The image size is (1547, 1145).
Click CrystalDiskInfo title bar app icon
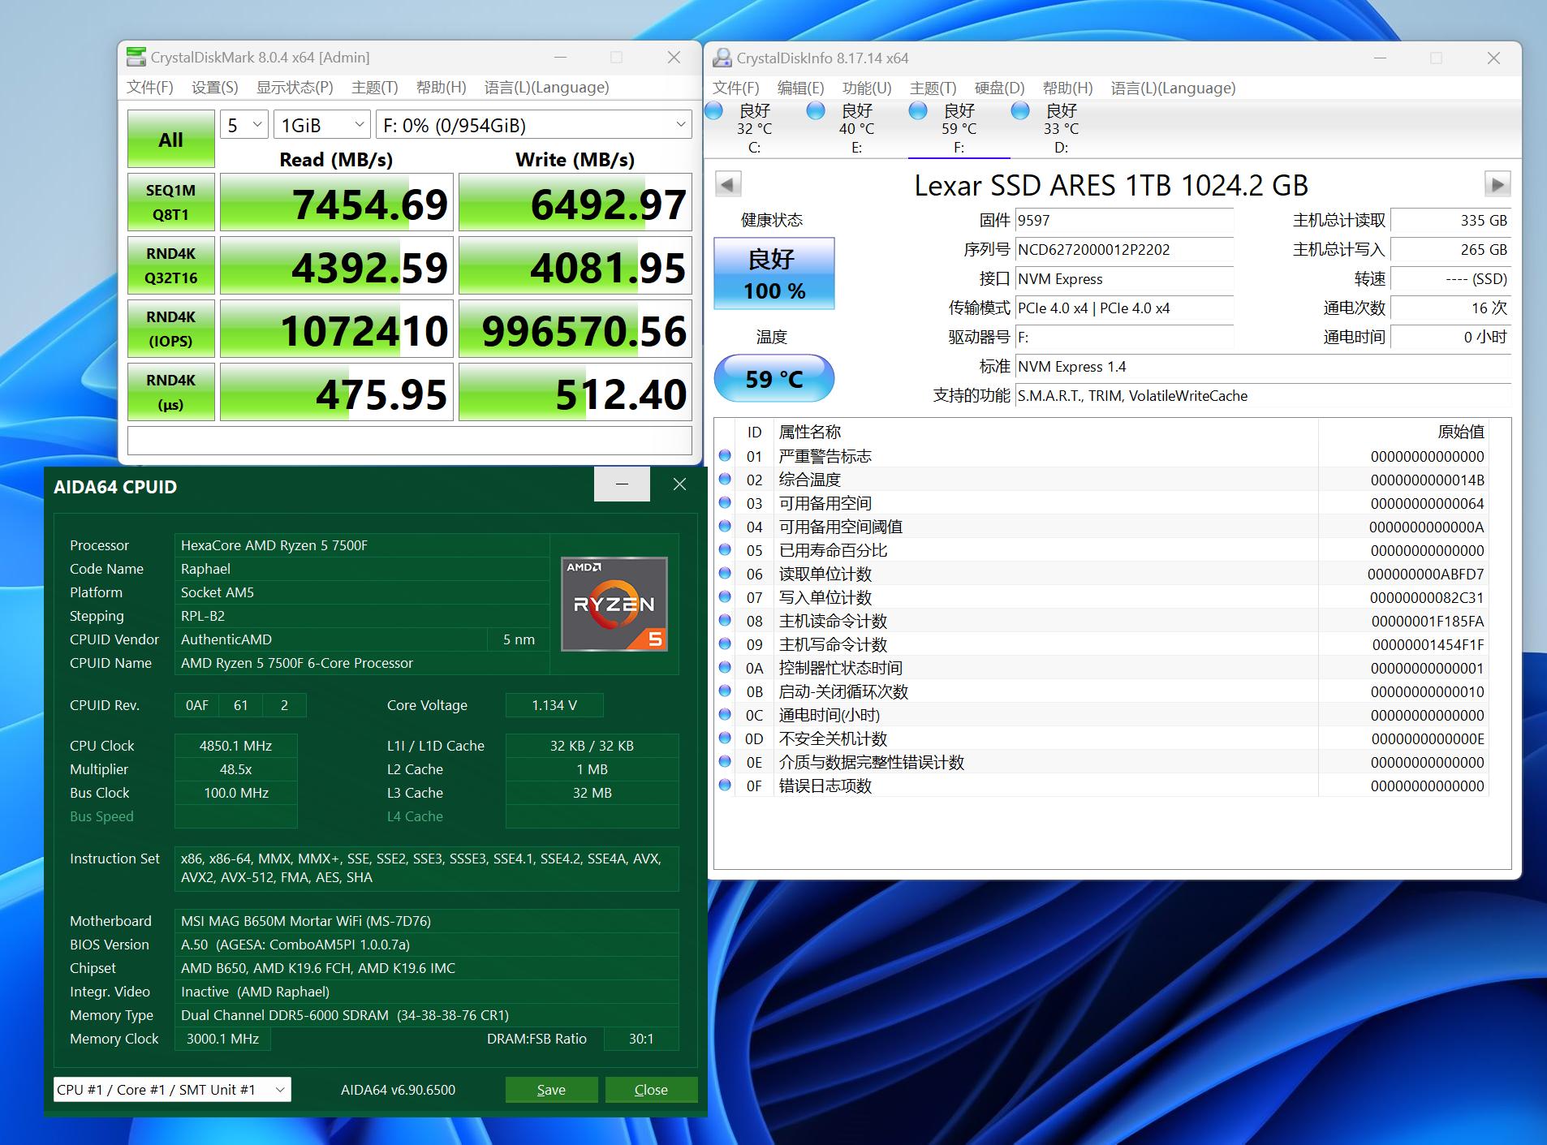pyautogui.click(x=722, y=58)
